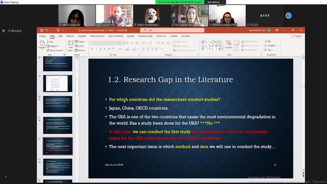Screen dimensions: 327x184
Task: Open the Düzen layout dropdown
Action: point(81,41)
